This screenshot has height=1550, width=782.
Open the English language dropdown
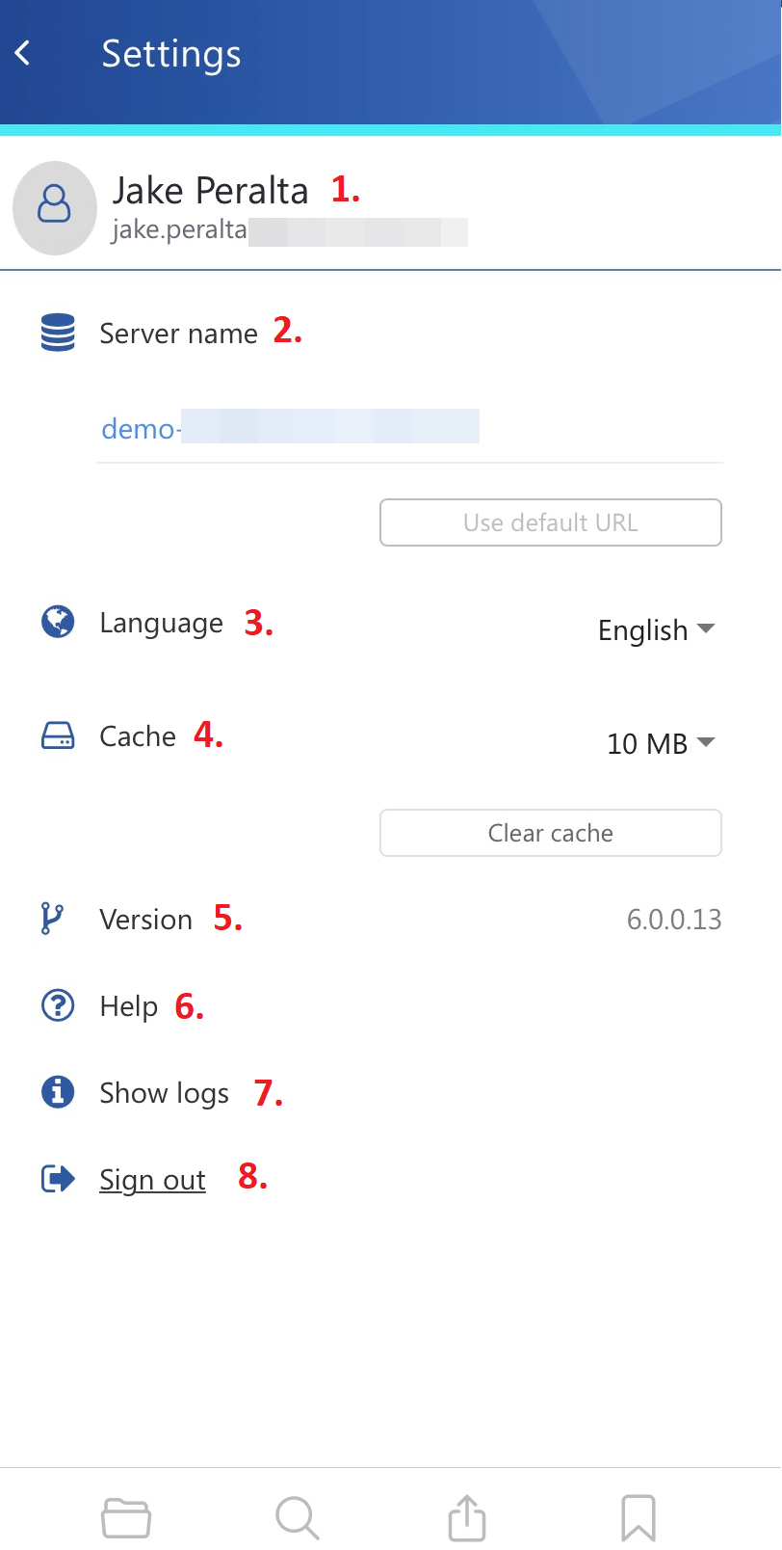point(656,630)
